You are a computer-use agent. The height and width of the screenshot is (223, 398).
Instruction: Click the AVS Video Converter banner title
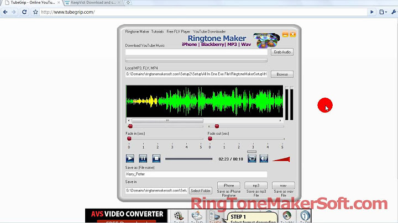127,214
